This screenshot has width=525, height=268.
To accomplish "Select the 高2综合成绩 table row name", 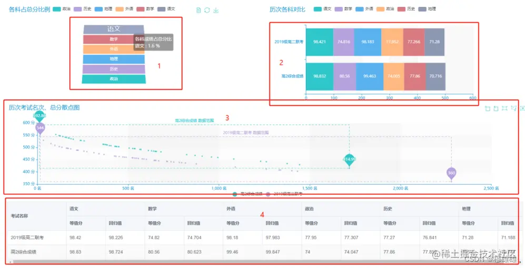I will point(24,252).
